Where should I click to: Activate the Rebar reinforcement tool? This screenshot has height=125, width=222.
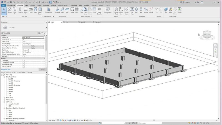tap(72, 10)
